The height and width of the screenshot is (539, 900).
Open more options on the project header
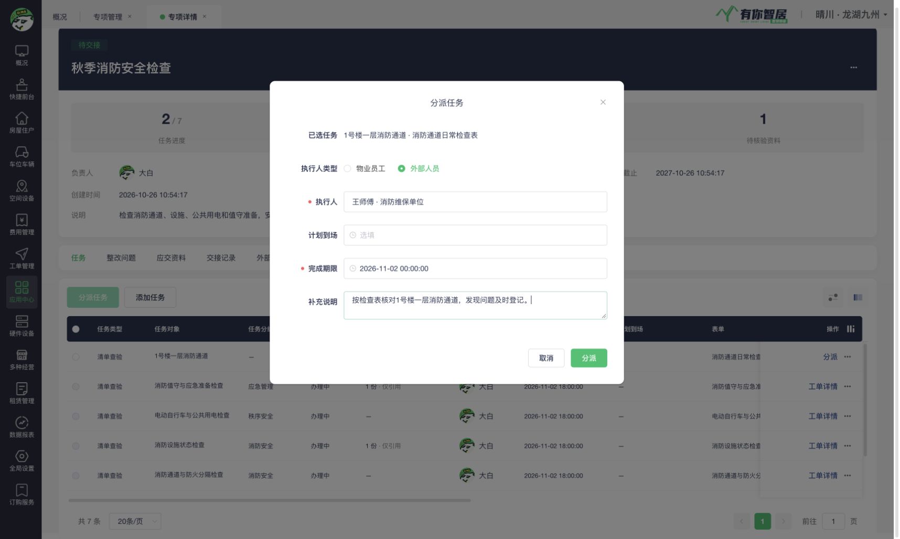point(853,67)
